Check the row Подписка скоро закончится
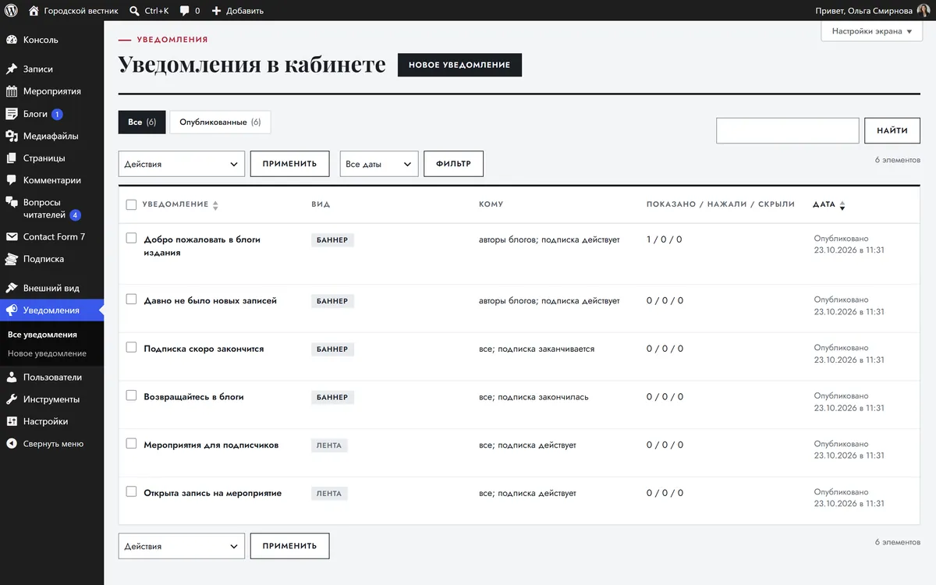 [x=131, y=348]
